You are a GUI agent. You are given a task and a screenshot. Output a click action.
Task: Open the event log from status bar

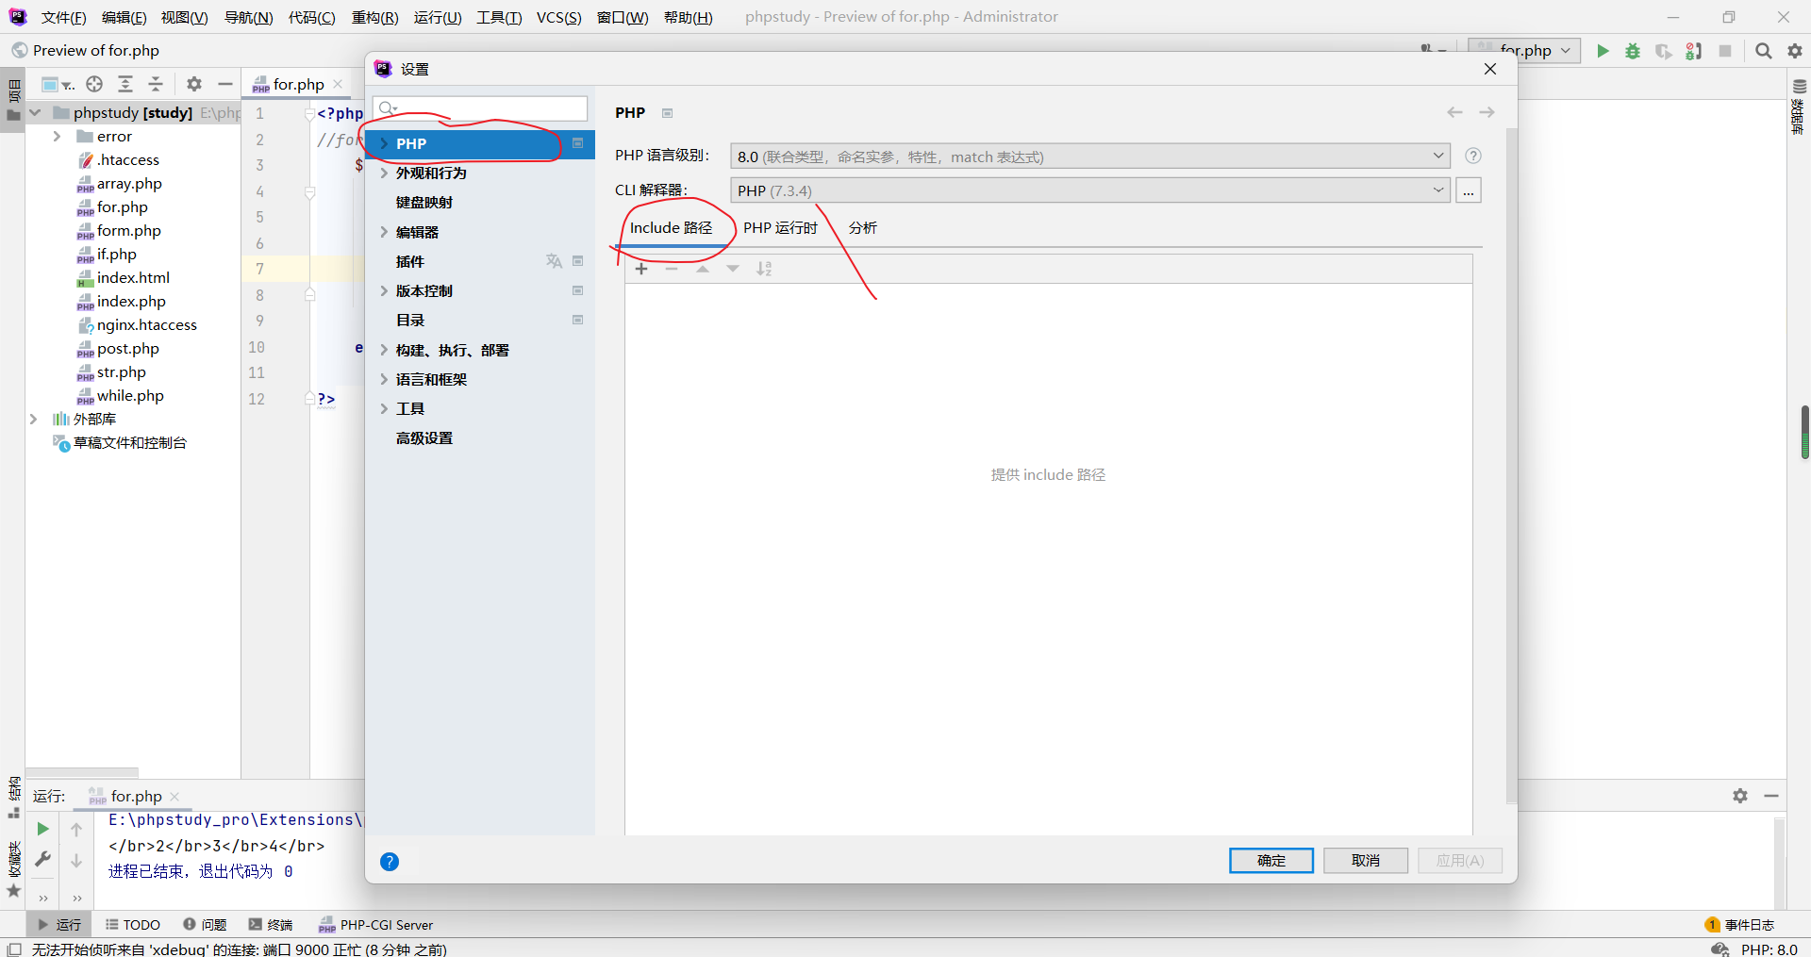[1740, 925]
